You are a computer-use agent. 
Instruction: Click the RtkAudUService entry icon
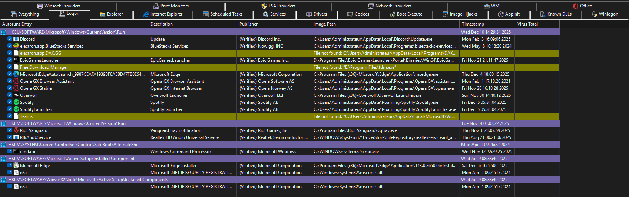pyautogui.click(x=16, y=137)
